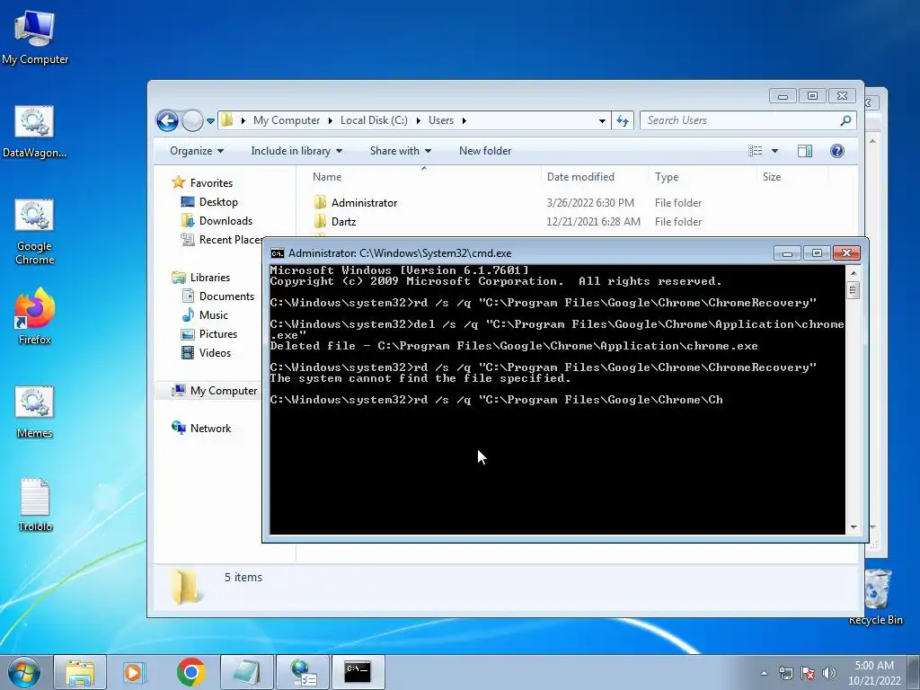Image resolution: width=920 pixels, height=690 pixels.
Task: Select Favorites in the navigation pane
Action: (202, 183)
